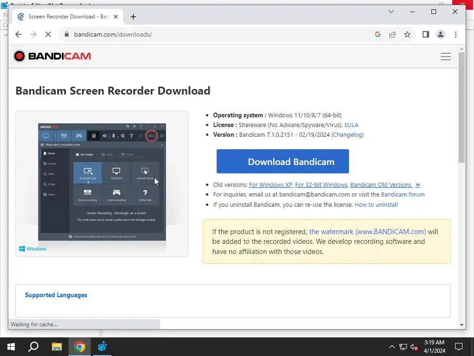Image resolution: width=474 pixels, height=356 pixels.
Task: Click the page vertical scrollbar thumb
Action: (462, 108)
